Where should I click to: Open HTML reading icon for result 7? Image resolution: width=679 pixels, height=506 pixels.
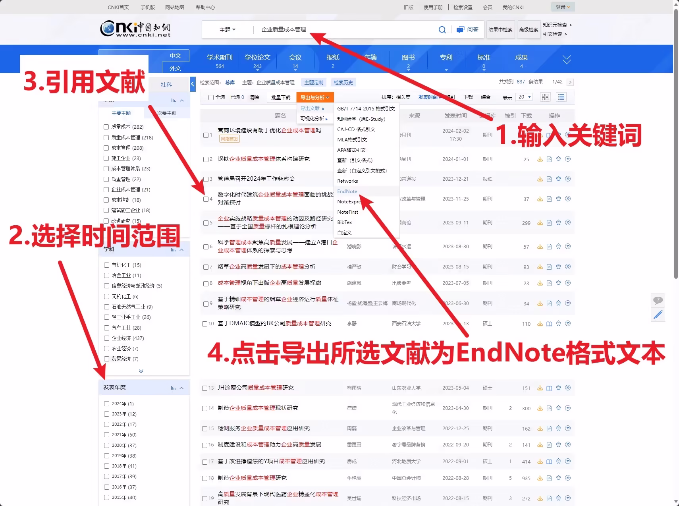549,267
